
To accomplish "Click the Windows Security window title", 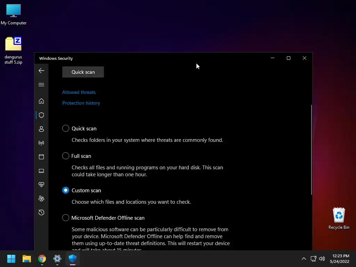I will tap(56, 58).
